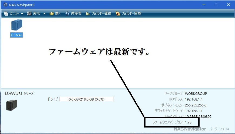This screenshot has height=134, width=235.
Task: Click the バージョン3.0.4 version text
Action: point(219,129)
